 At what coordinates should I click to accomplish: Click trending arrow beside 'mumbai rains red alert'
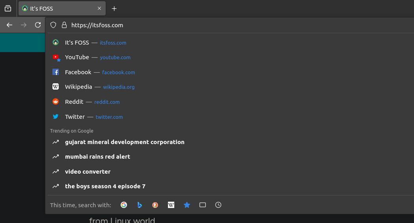[56, 157]
